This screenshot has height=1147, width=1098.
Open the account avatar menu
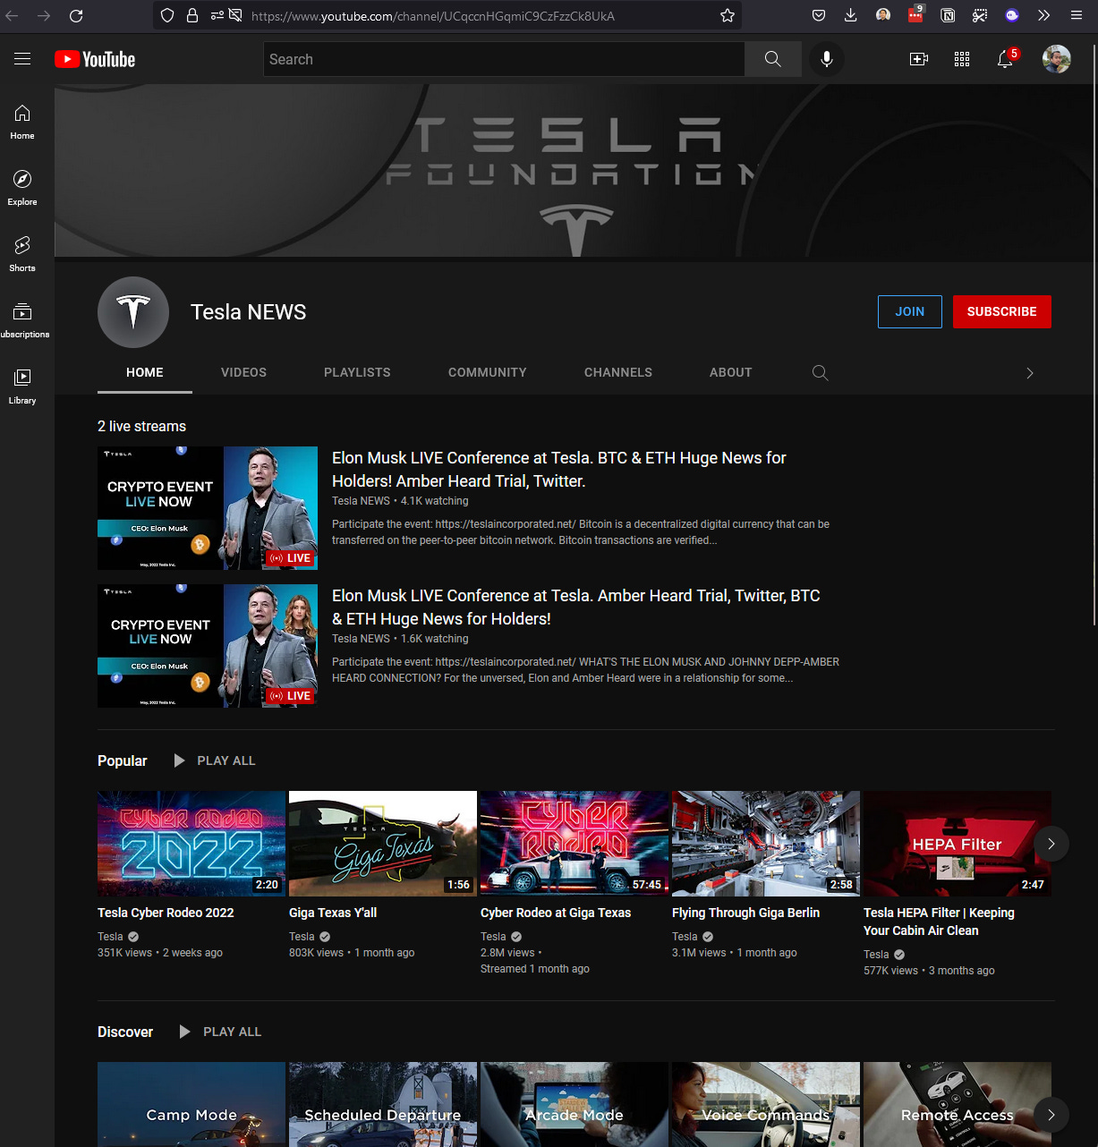click(x=1057, y=59)
